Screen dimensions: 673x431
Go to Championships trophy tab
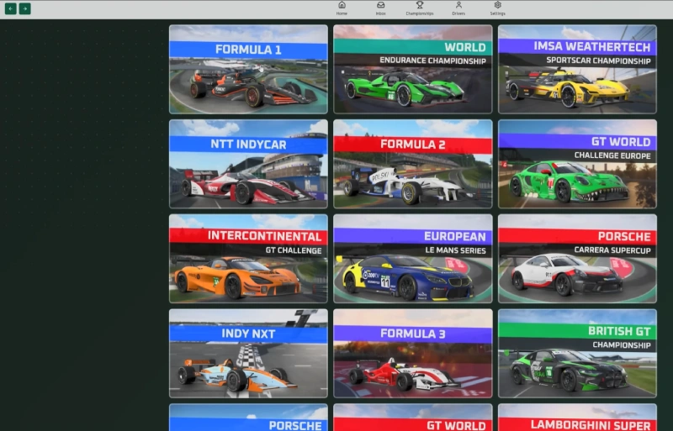click(x=419, y=8)
